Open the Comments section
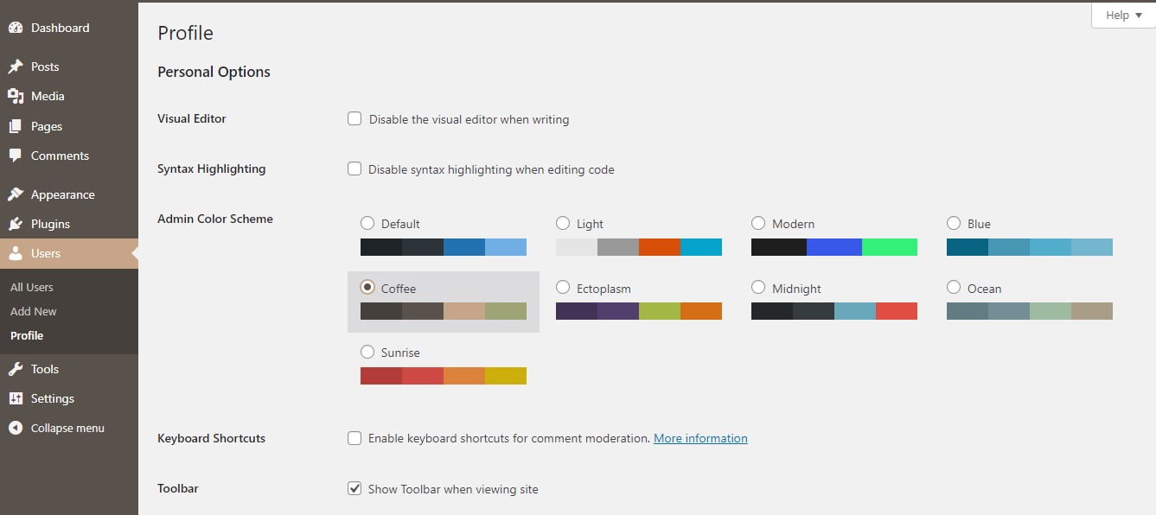The image size is (1156, 515). tap(59, 156)
